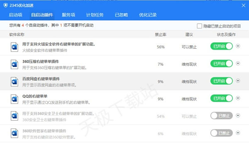Switch to the 启动项 tab

pos(16,15)
